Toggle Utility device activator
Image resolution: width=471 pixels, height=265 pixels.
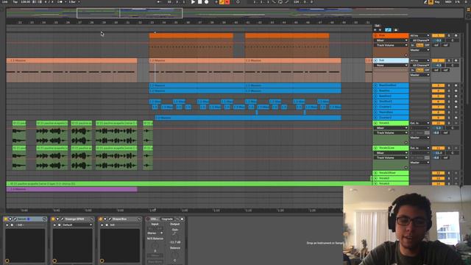click(148, 219)
